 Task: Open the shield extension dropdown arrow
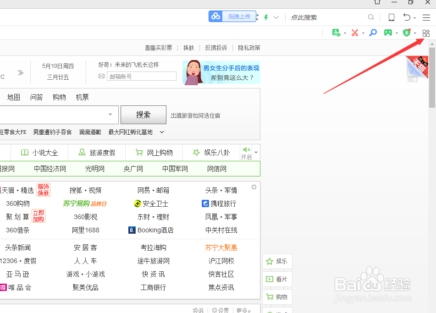click(415, 33)
